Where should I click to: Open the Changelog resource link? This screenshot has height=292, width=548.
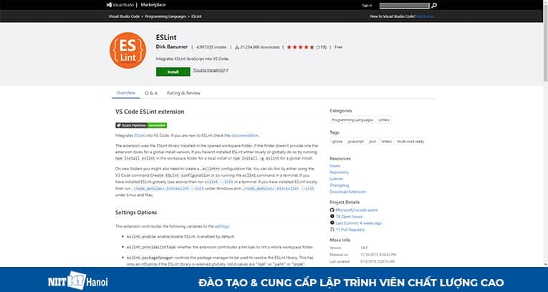tap(340, 185)
